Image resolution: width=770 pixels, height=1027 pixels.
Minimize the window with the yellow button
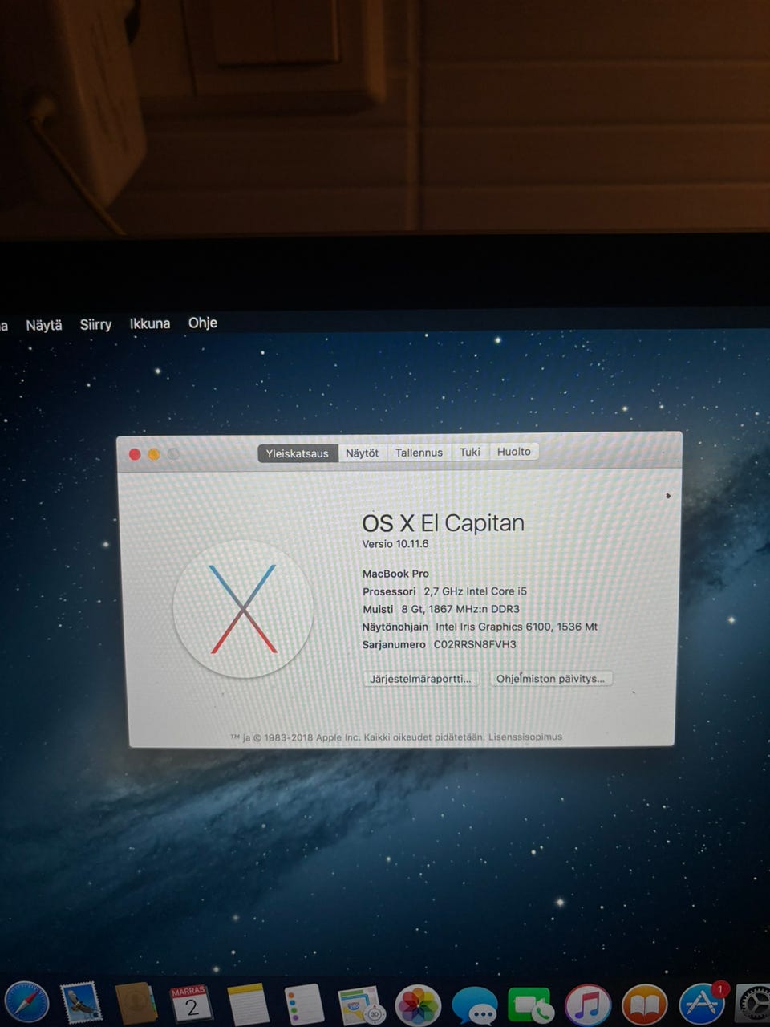(x=154, y=454)
